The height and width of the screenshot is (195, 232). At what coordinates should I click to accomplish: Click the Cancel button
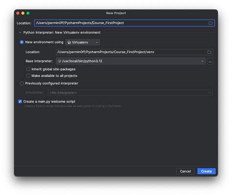pos(186,171)
